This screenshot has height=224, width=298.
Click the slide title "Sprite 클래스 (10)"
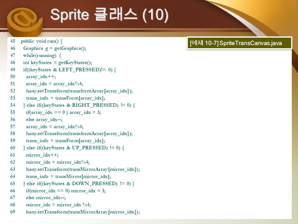point(110,15)
